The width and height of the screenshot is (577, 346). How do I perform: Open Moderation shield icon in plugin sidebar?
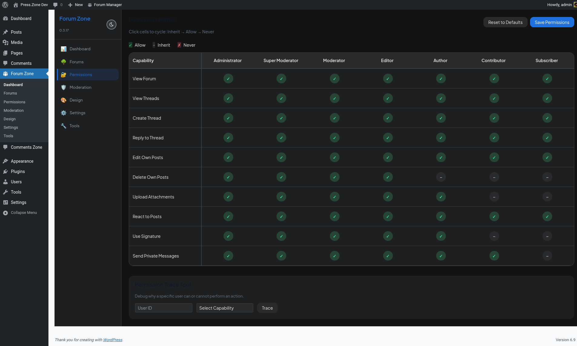pyautogui.click(x=64, y=87)
